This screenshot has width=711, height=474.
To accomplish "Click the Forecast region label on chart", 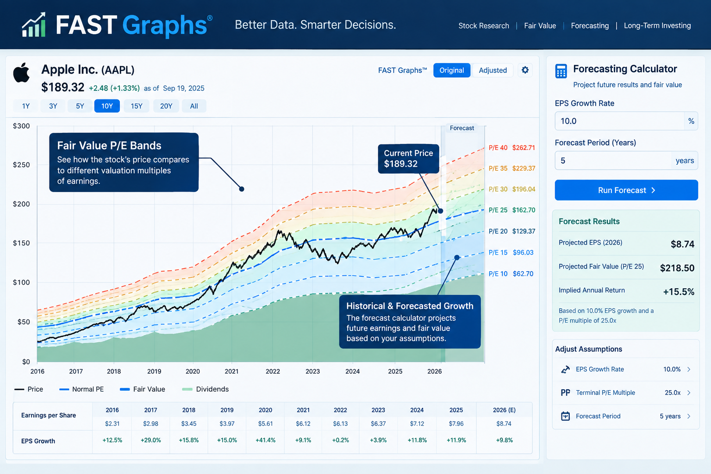I will [x=462, y=128].
